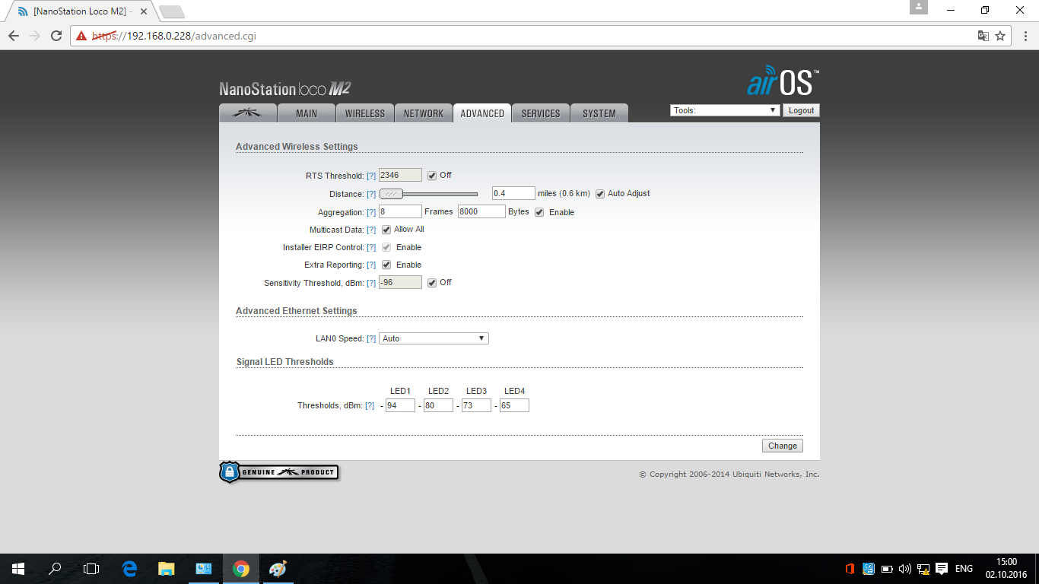Viewport: 1039px width, 584px height.
Task: Expand the LAN0 Speed dropdown
Action: (x=434, y=338)
